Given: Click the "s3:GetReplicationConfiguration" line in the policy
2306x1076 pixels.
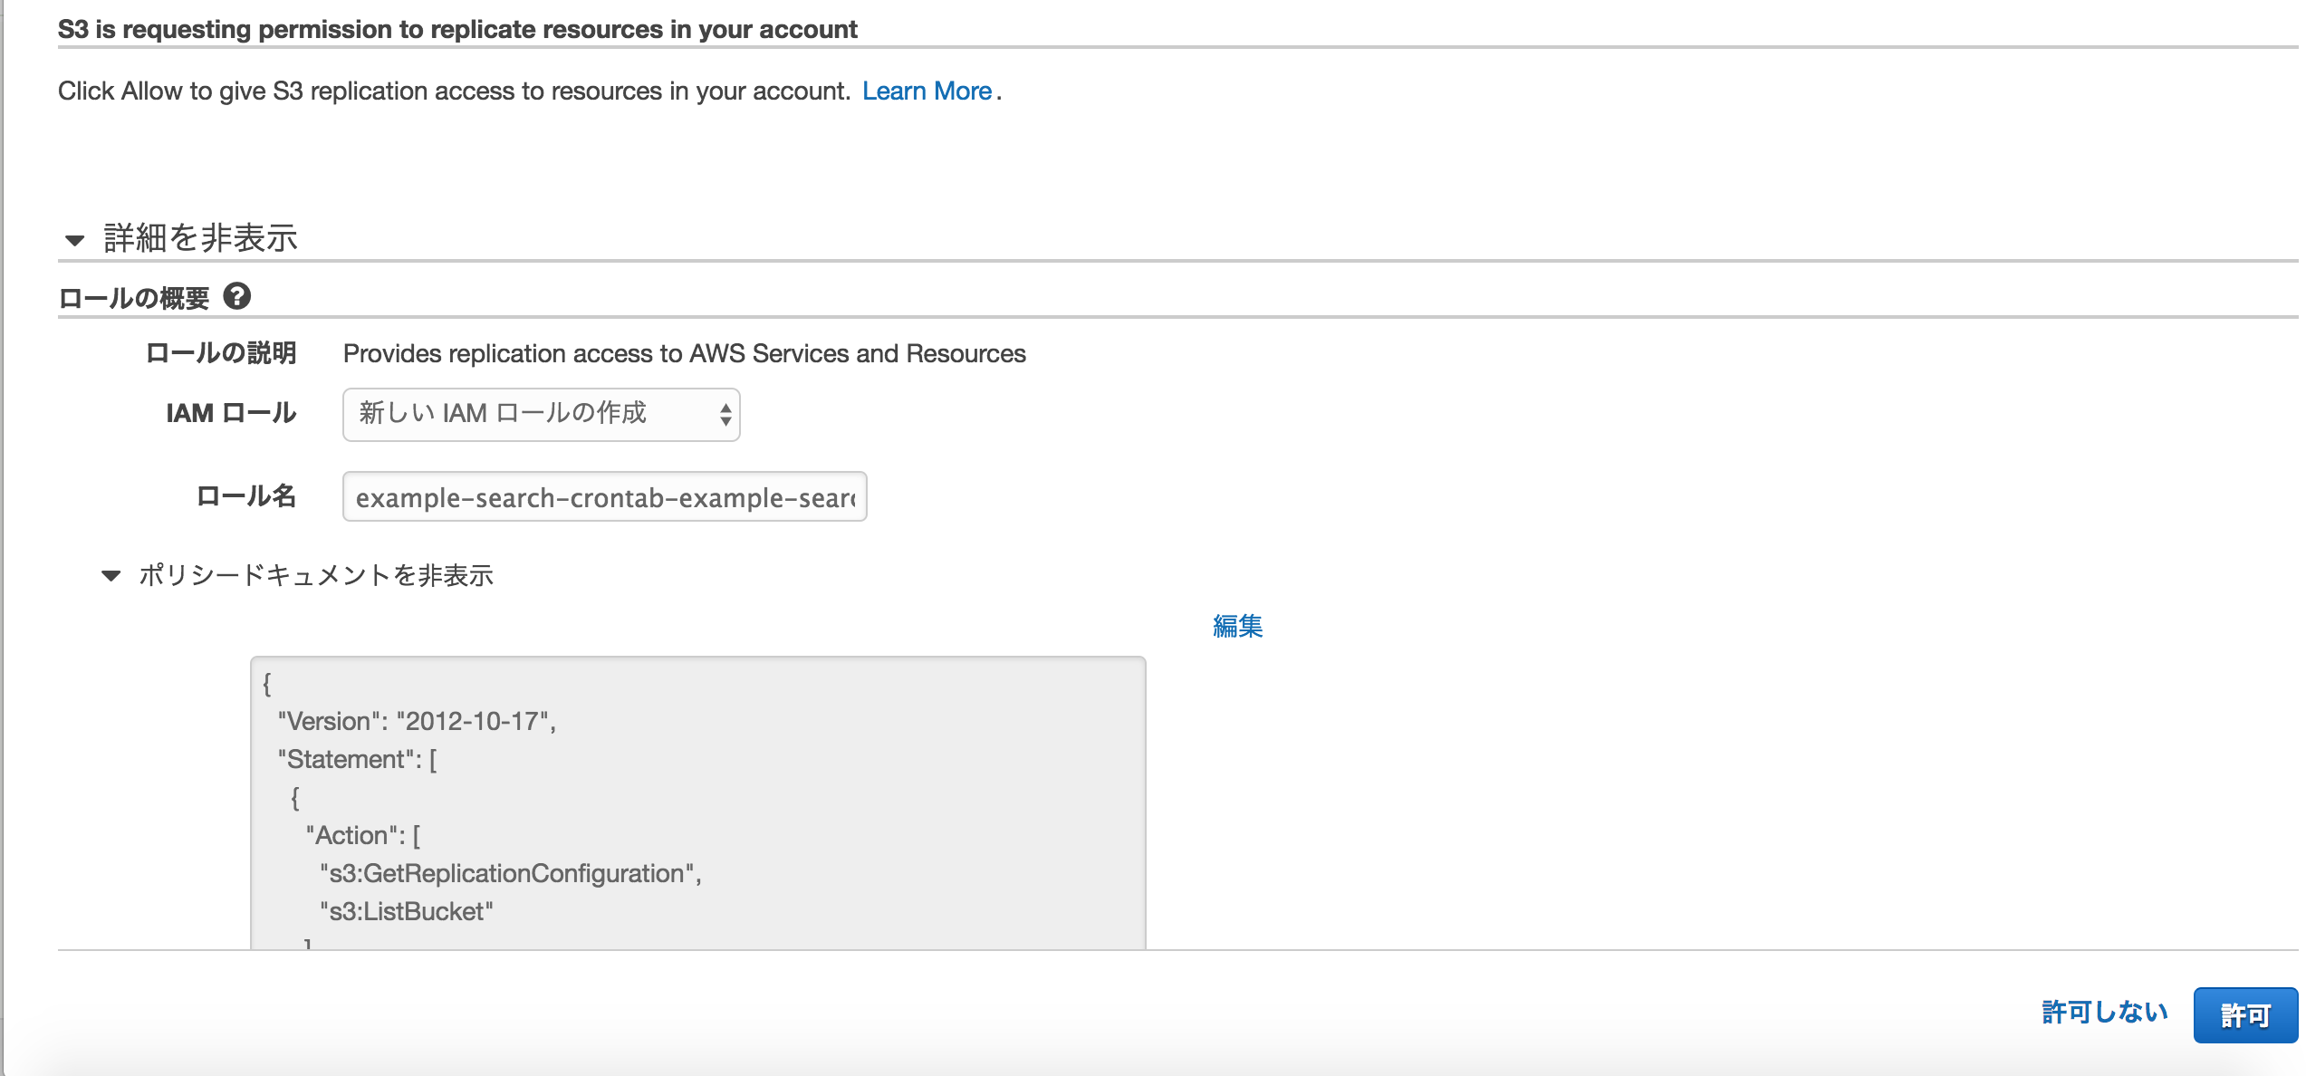Looking at the screenshot, I should 510,873.
